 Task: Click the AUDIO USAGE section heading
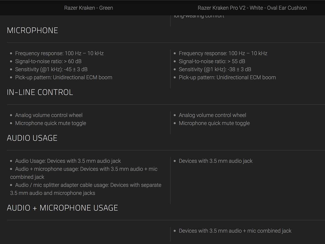(x=32, y=138)
